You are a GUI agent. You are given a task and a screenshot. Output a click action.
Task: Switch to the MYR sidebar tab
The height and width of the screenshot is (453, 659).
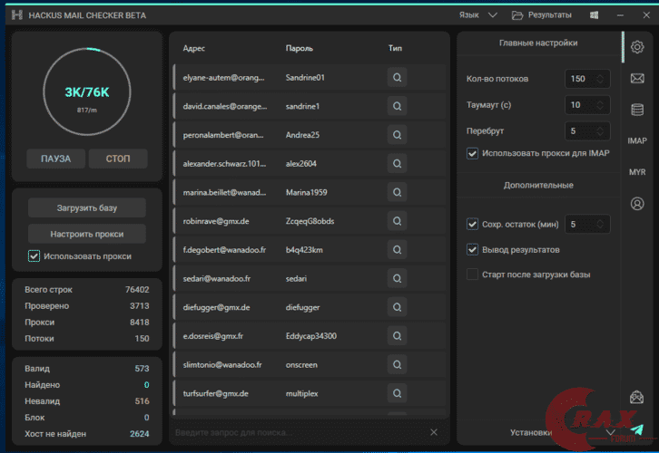637,172
